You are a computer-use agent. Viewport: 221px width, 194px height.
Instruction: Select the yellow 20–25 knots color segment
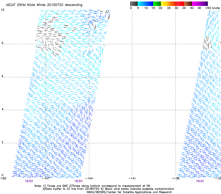click(165, 4)
